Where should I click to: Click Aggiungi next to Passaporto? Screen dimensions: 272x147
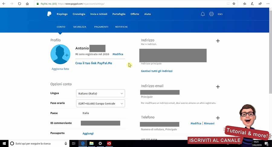coord(88,133)
